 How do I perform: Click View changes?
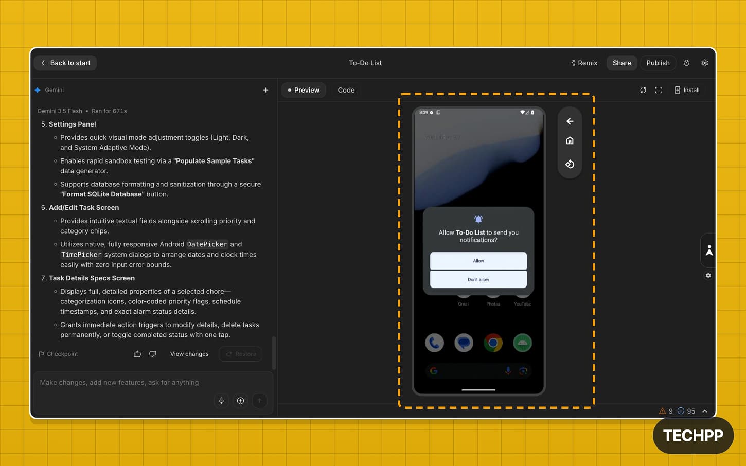[x=189, y=354]
